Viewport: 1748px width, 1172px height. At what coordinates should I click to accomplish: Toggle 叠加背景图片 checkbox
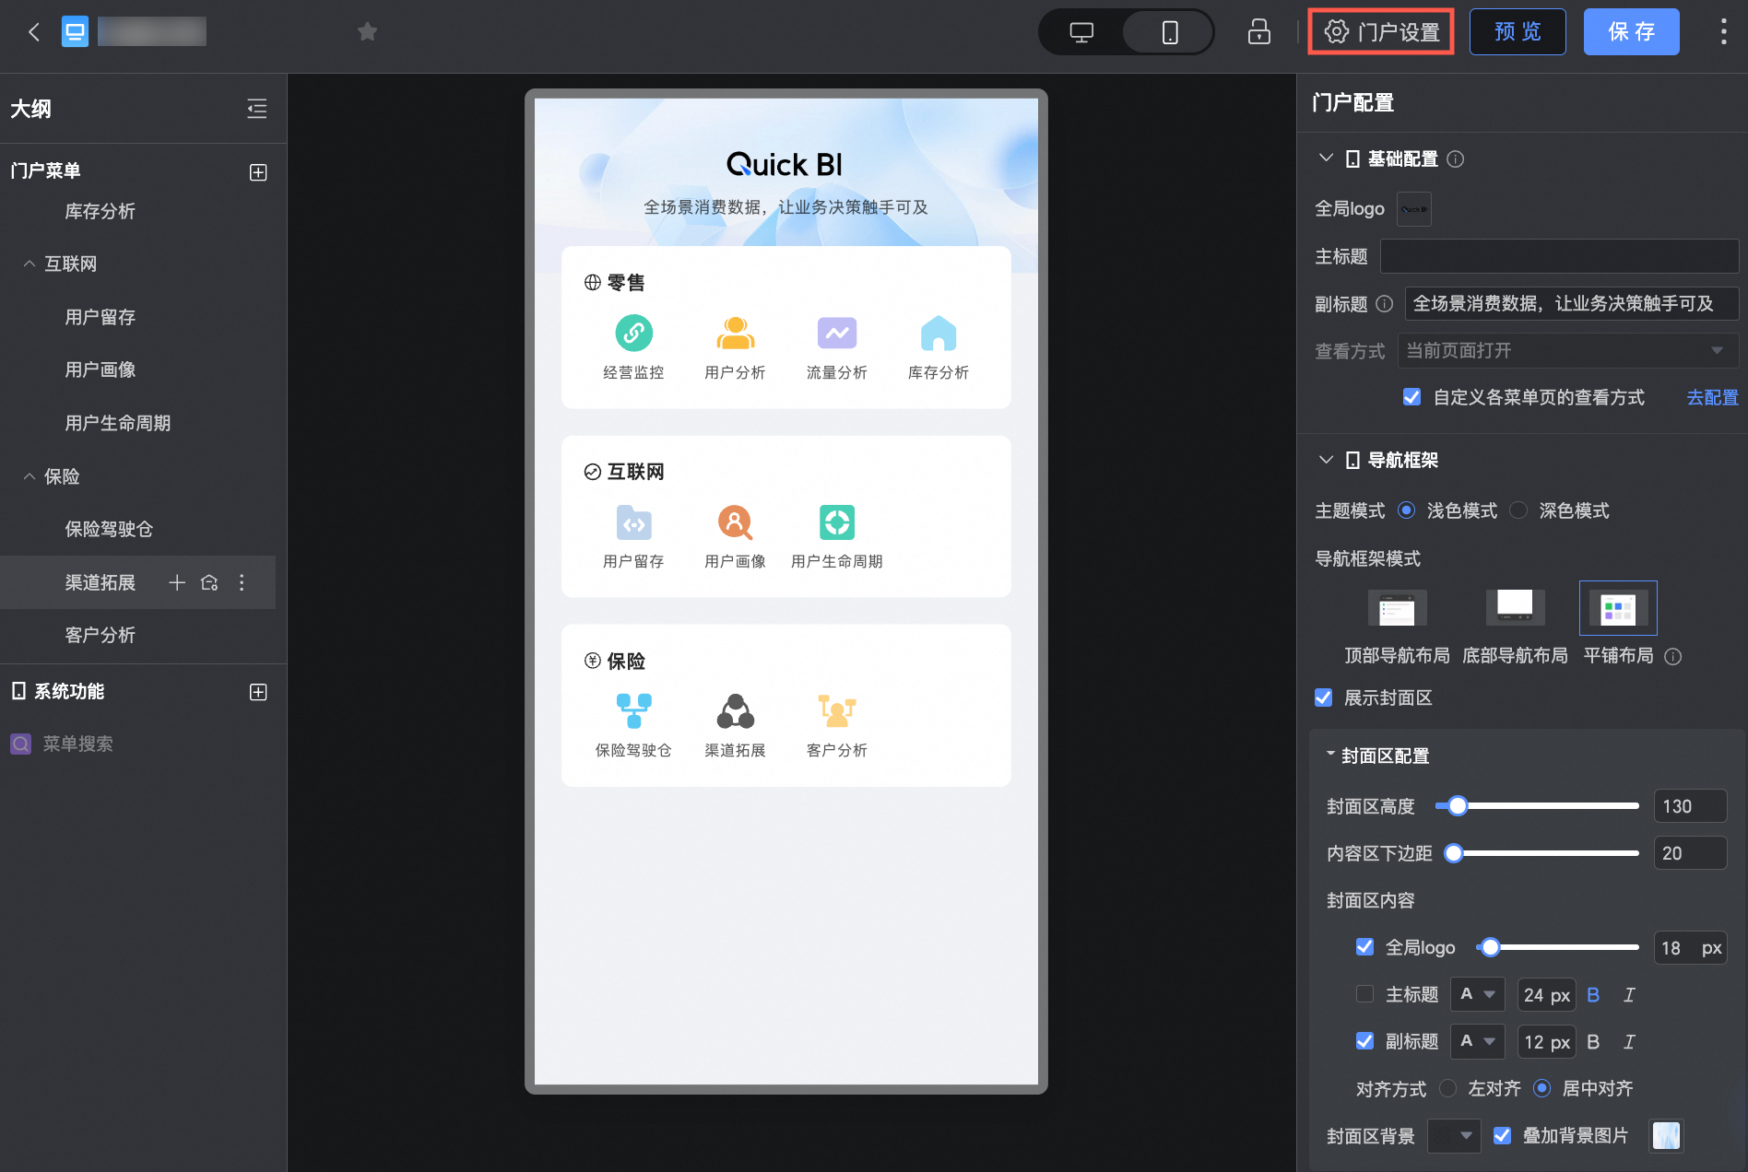click(x=1502, y=1135)
